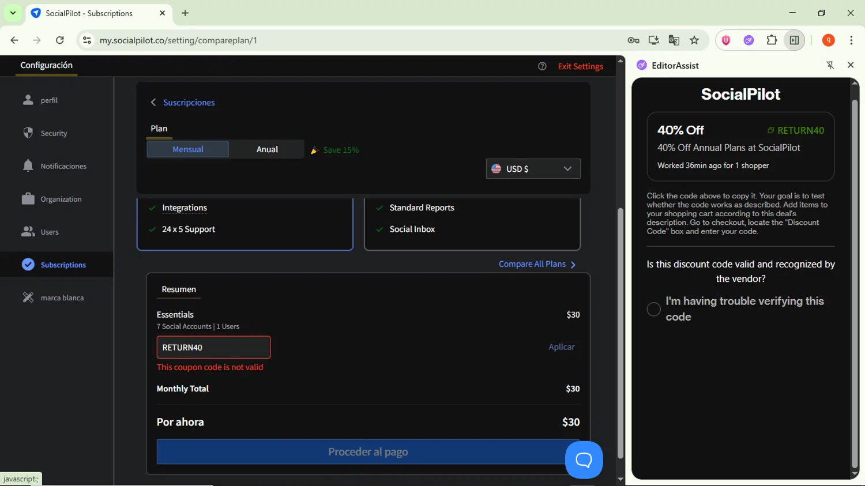The image size is (865, 486).
Task: Select the Resumen tab
Action: [x=179, y=289]
